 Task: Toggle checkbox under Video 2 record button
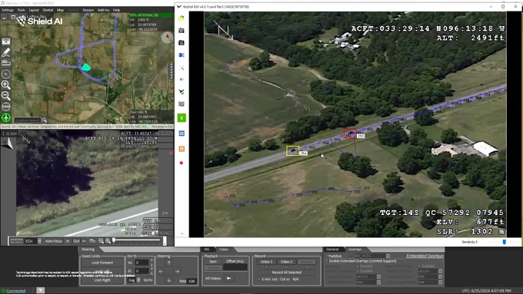point(286,266)
